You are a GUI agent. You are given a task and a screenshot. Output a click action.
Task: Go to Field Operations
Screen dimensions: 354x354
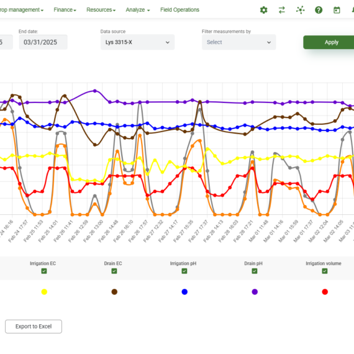pos(179,10)
